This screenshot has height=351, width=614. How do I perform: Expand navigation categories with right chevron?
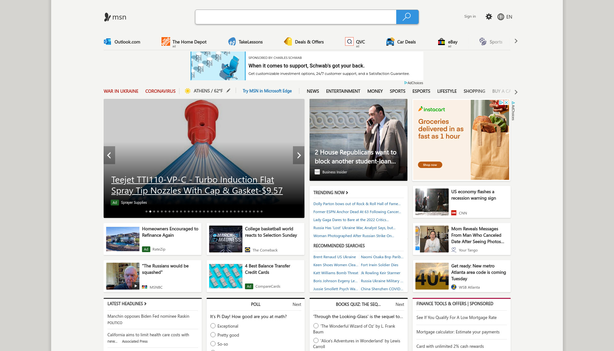click(516, 92)
